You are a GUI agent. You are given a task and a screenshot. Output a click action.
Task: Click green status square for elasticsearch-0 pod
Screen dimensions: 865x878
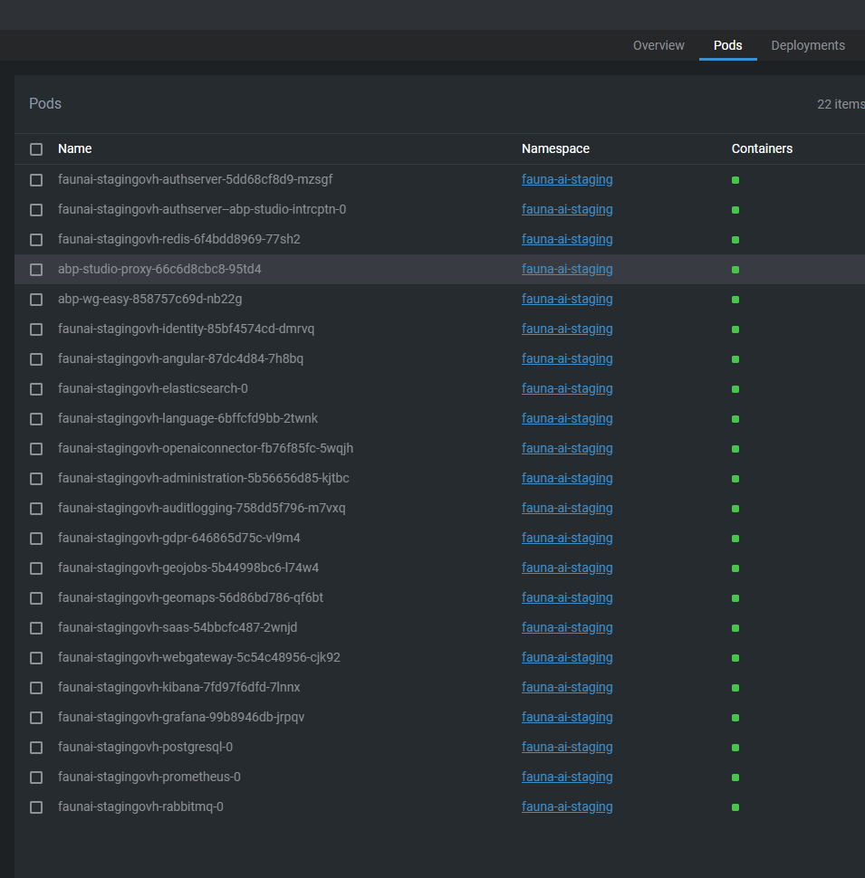tap(735, 389)
